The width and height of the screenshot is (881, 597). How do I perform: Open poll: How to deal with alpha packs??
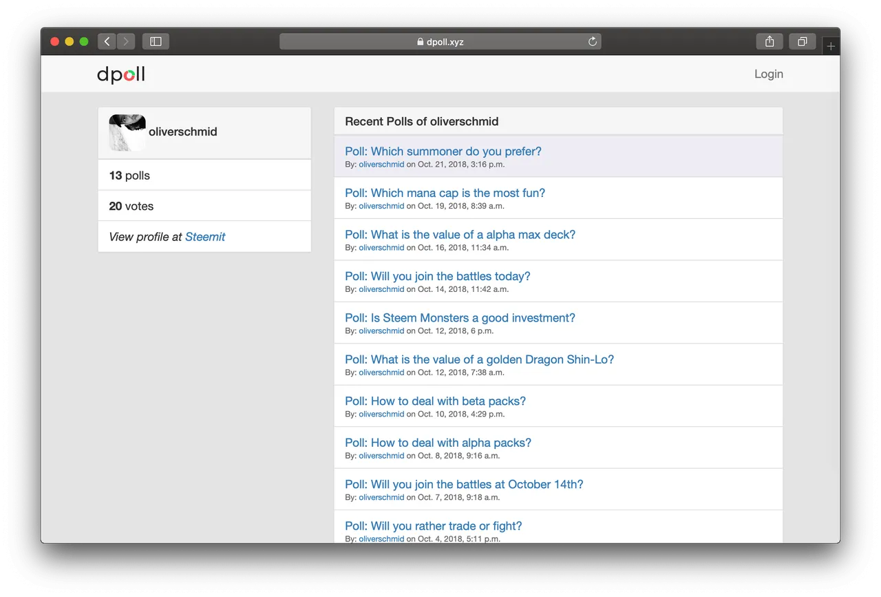point(438,443)
